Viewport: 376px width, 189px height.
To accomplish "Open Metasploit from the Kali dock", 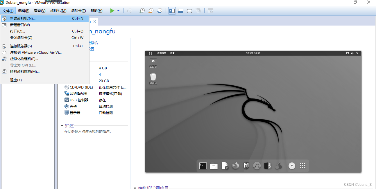I will pos(246,166).
